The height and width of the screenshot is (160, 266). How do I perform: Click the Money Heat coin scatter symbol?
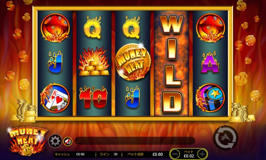(x=133, y=62)
